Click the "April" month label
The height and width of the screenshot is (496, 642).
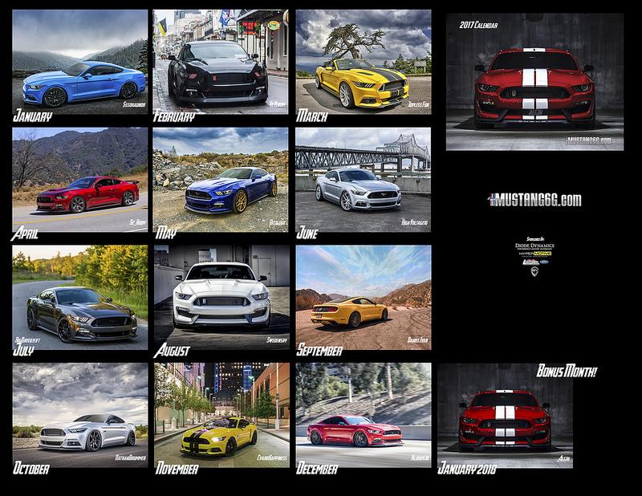coord(25,234)
